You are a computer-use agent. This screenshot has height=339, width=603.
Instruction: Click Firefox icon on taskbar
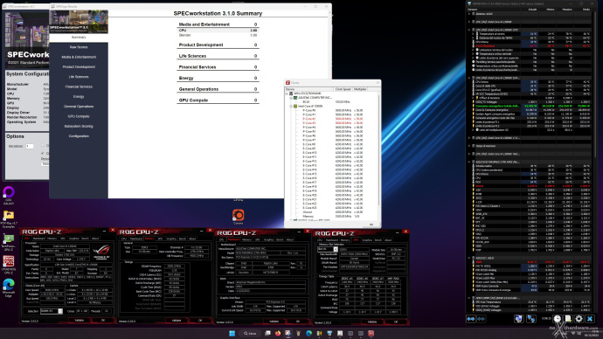click(x=278, y=333)
